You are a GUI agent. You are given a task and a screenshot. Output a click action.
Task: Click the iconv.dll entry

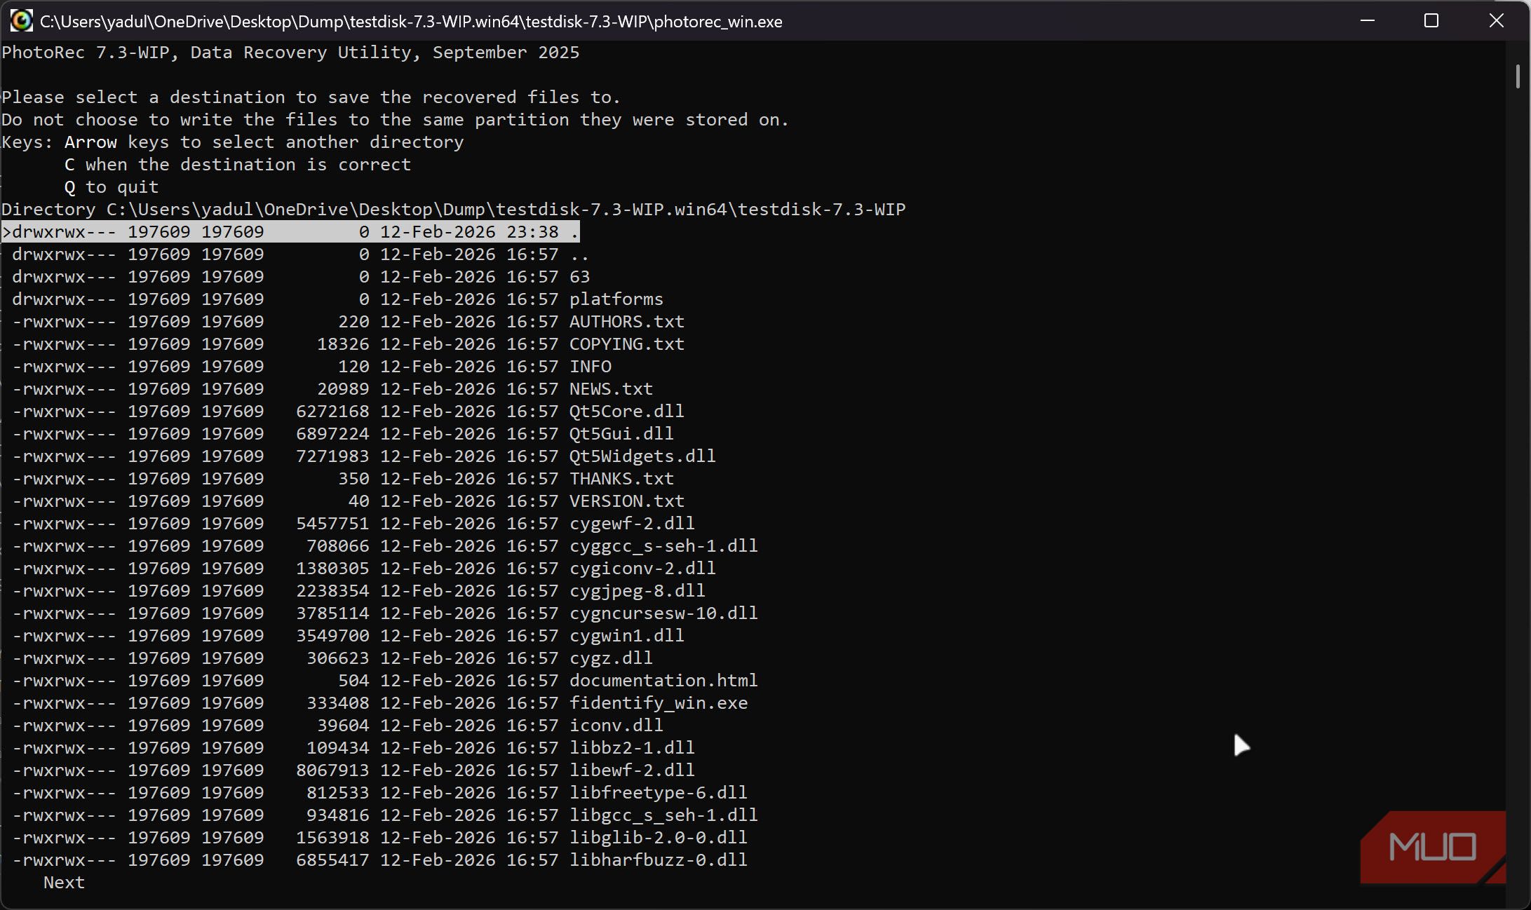pos(337,726)
